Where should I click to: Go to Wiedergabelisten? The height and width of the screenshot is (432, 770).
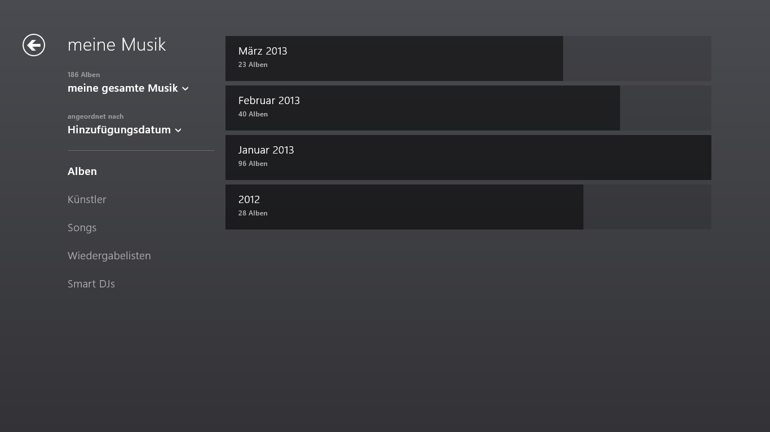pos(109,256)
